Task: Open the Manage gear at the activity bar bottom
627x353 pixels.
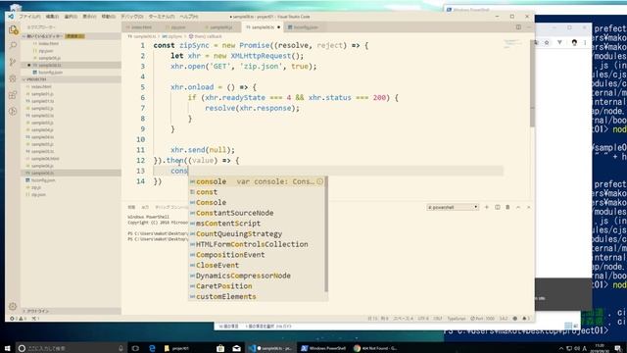Action: point(13,306)
